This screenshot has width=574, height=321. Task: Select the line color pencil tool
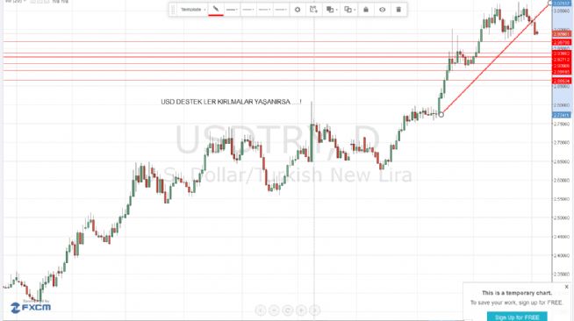tap(216, 9)
